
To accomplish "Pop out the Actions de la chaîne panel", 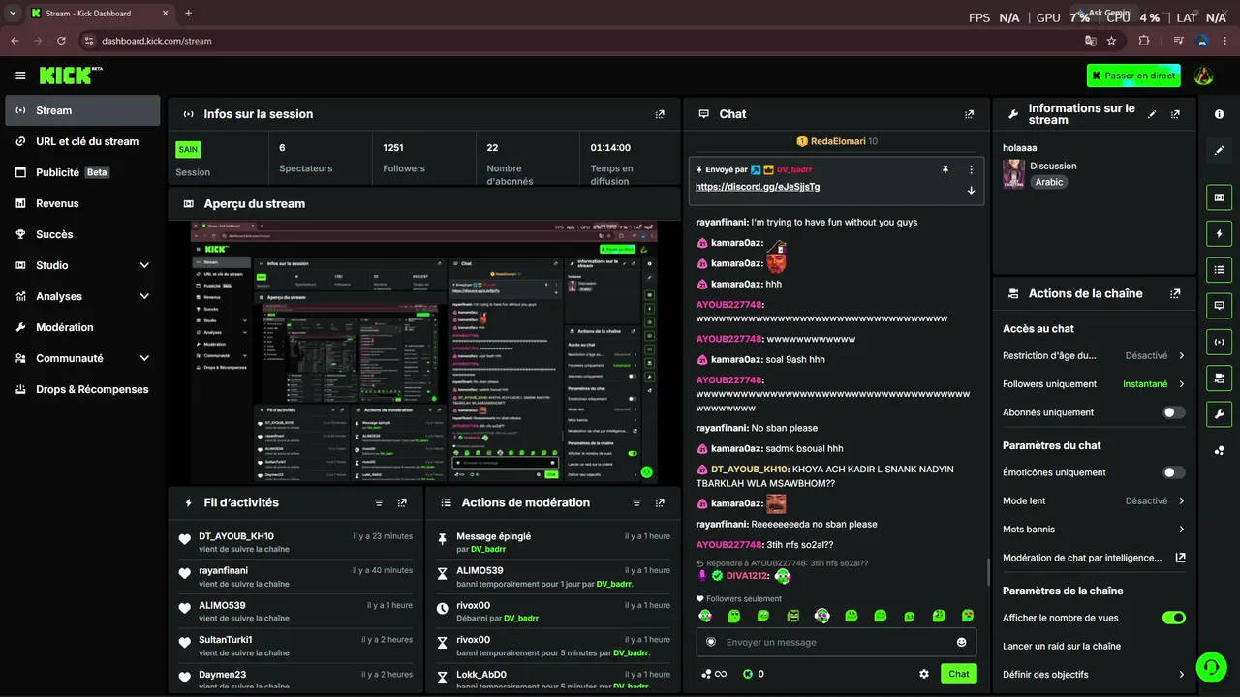I will (x=1175, y=293).
